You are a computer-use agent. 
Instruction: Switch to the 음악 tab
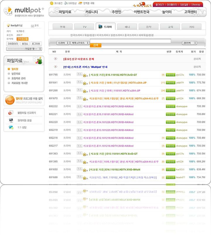149,27
